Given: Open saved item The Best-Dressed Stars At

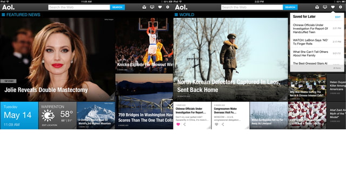Looking at the screenshot, I should (317, 63).
